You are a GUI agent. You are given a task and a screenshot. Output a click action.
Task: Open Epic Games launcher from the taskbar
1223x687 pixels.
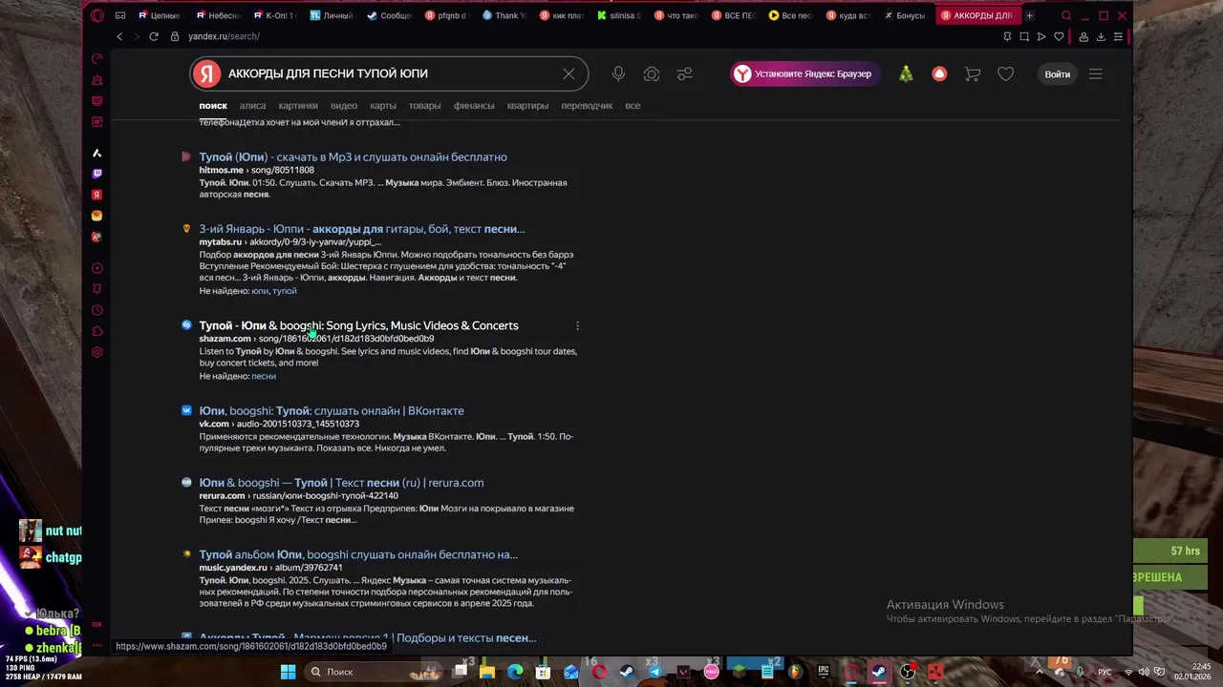(823, 672)
